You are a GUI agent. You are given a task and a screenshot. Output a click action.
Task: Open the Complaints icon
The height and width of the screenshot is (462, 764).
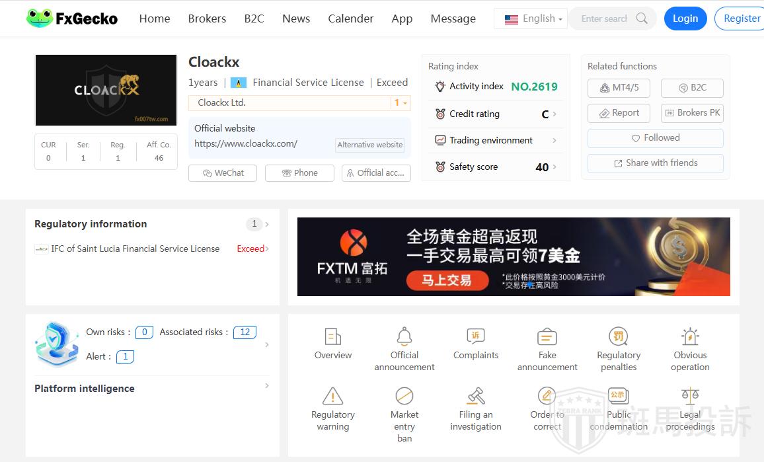click(475, 336)
